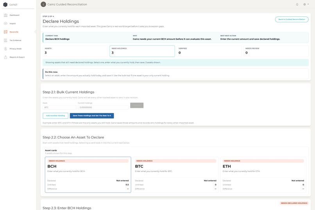Go to the Import menu label
Screen dimensions: 315x210
[13, 24]
